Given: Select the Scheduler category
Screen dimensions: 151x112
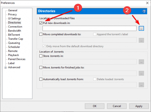Looking at the screenshot, I should [x=14, y=47].
